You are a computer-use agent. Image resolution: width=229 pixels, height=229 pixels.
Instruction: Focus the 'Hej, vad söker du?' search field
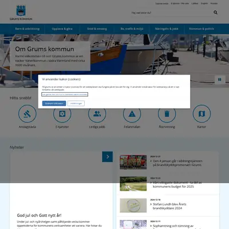pos(171,13)
